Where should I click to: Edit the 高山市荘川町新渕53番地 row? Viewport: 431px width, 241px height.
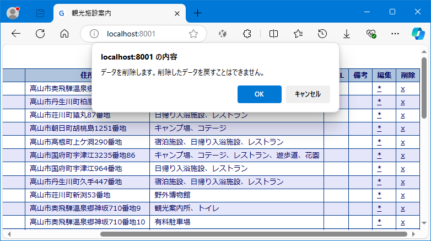point(379,195)
